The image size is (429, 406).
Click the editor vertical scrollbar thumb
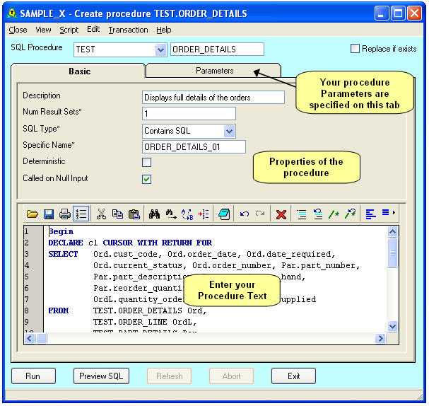(393, 252)
